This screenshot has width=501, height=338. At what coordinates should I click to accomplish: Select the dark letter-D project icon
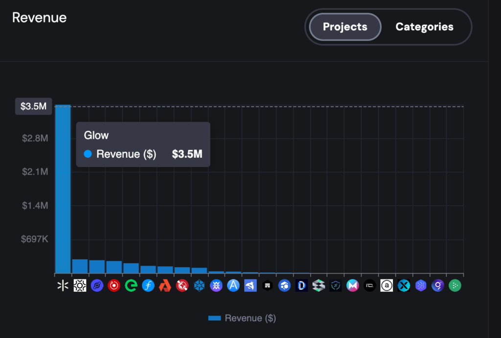301,285
